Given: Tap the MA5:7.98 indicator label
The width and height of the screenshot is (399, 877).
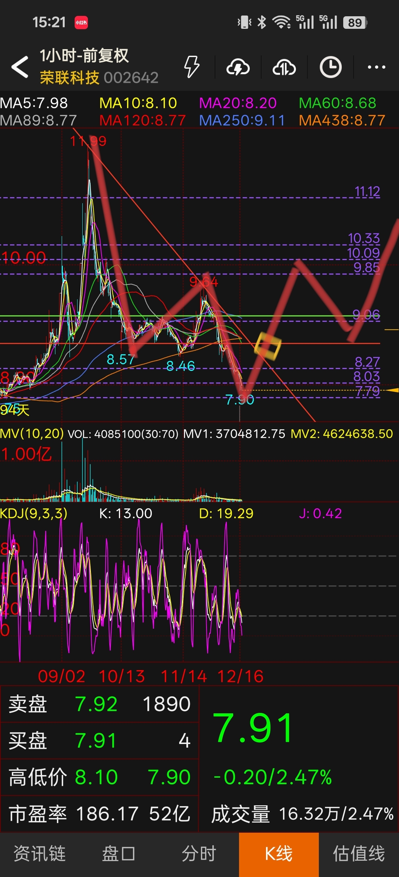Looking at the screenshot, I should 34,103.
